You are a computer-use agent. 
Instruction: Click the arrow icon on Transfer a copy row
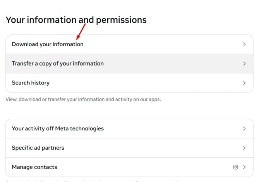pos(244,64)
